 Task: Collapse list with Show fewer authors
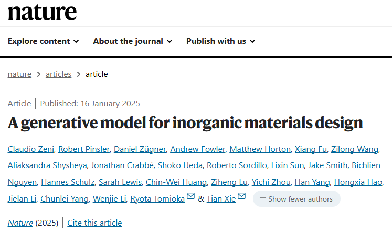pyautogui.click(x=296, y=199)
